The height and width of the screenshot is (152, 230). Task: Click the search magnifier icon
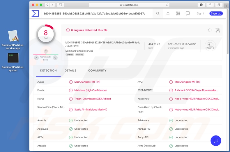click(x=158, y=13)
